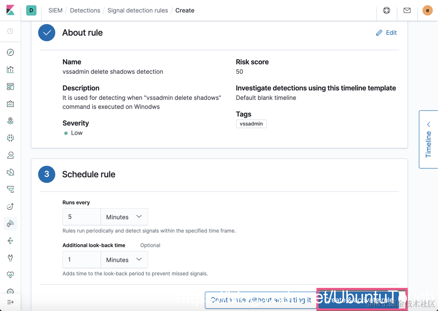
Task: Click the About rule heading
Action: click(83, 33)
